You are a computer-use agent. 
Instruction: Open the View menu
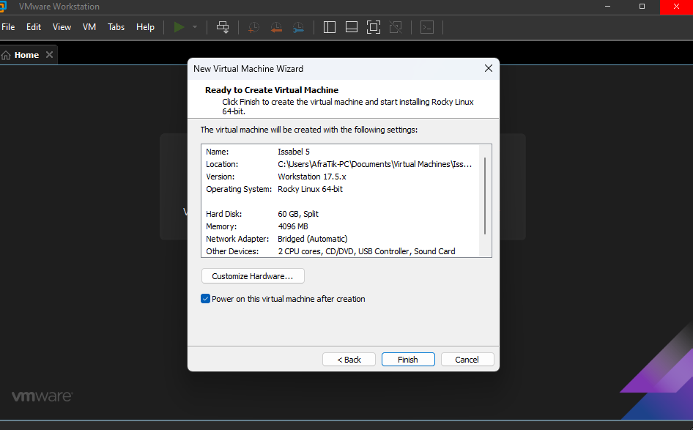62,27
